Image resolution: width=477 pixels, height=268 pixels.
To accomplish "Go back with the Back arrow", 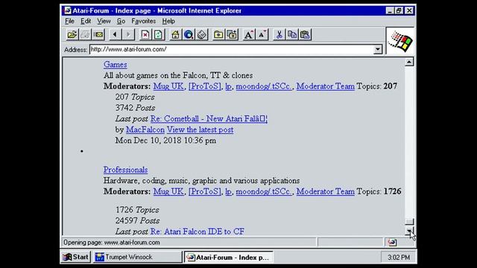I will pyautogui.click(x=115, y=35).
